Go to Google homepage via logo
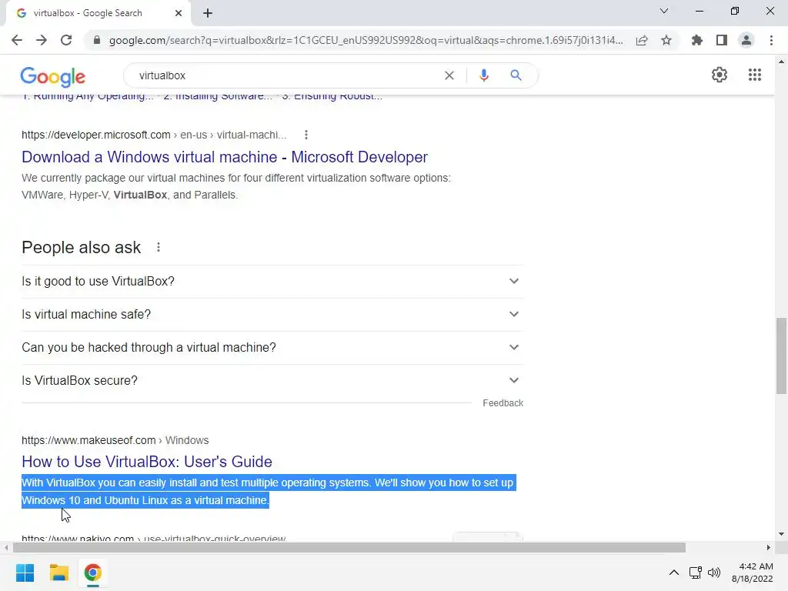The image size is (788, 591). [53, 77]
